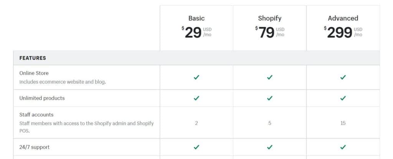Click the 24/7 support checkmark for Basic
This screenshot has width=393, height=159.
(196, 147)
